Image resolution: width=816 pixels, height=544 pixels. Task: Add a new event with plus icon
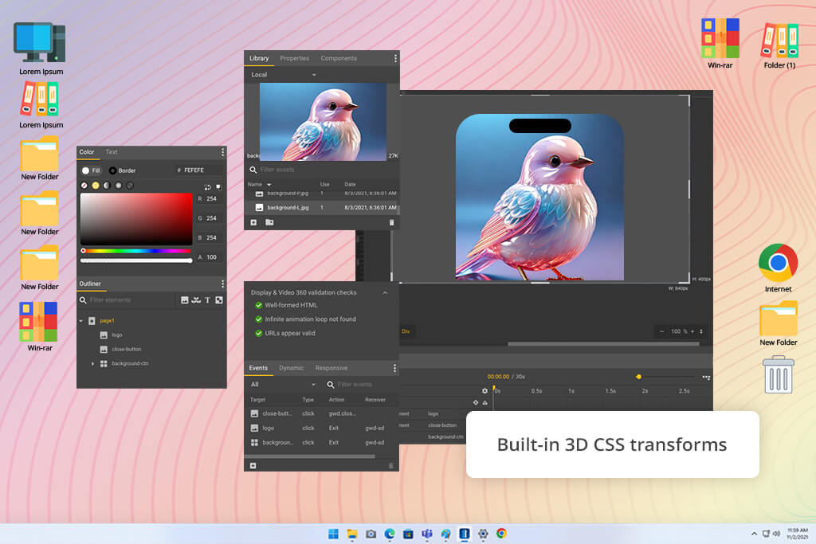(253, 465)
